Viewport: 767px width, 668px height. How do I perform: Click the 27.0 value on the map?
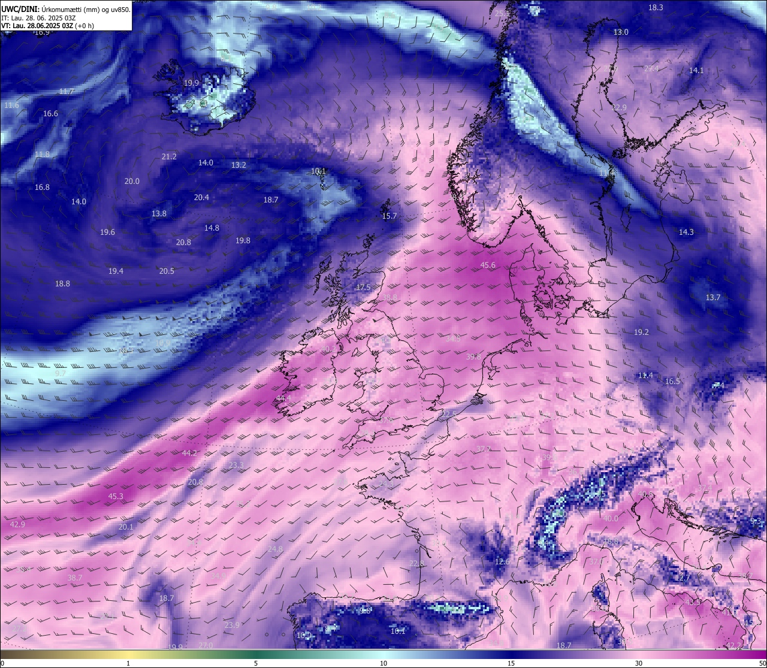(206, 645)
